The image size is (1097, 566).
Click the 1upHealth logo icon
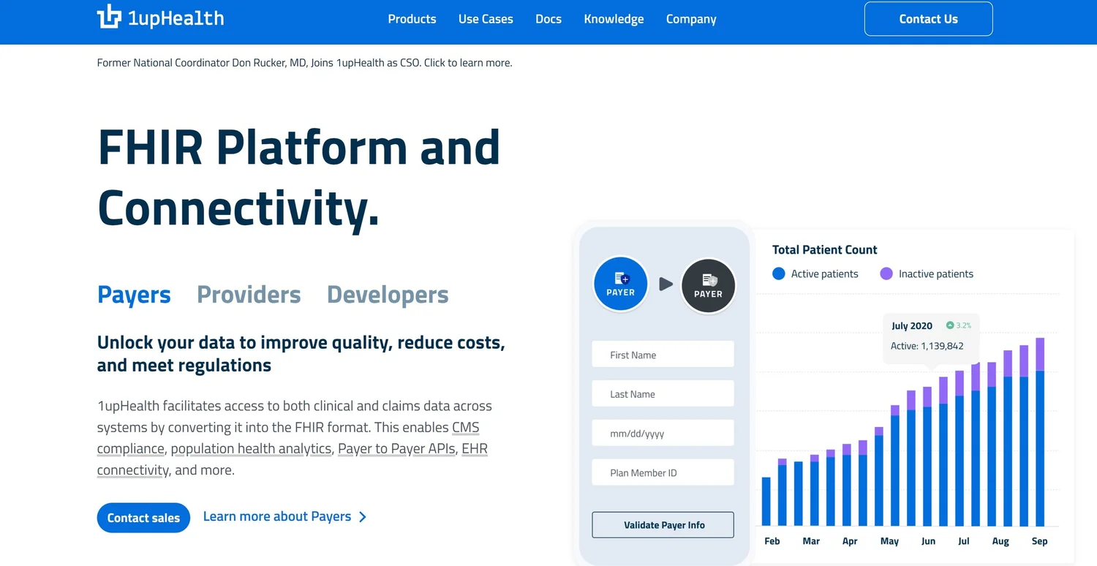109,17
